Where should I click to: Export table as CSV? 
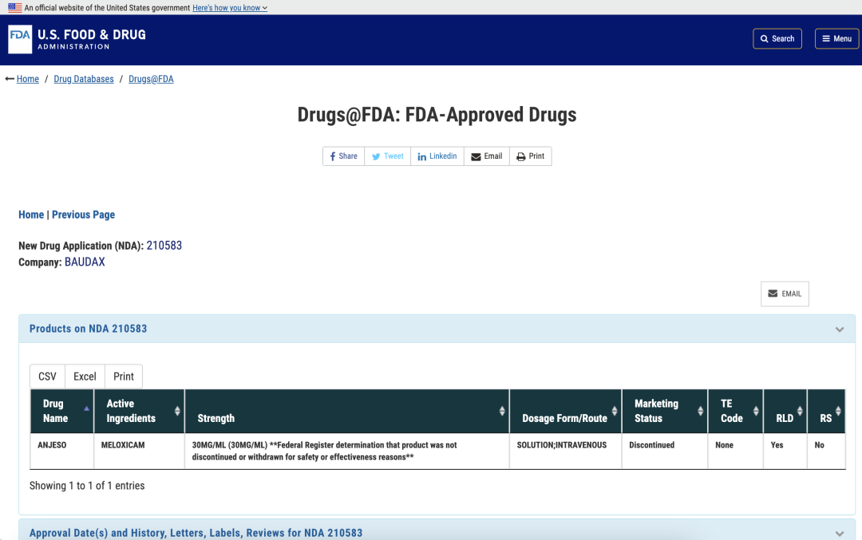click(47, 376)
